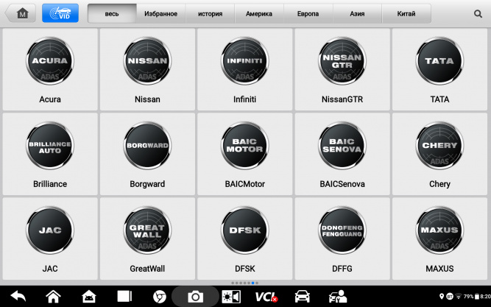The height and width of the screenshot is (307, 491).
Task: Start VID auto vehicle scan
Action: tap(60, 13)
